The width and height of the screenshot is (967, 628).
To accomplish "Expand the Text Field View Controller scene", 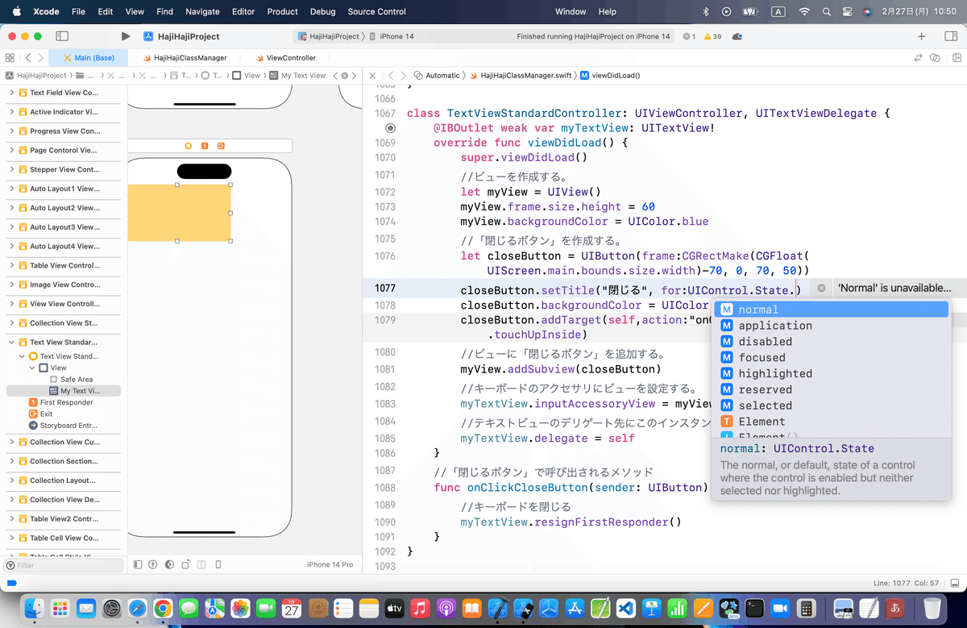I will tap(12, 93).
